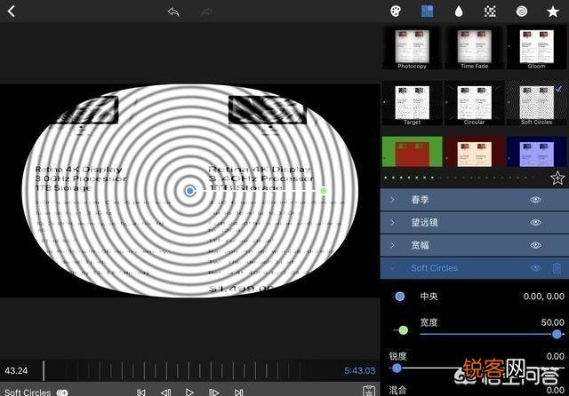Screen dimensions: 569x396
Task: Choose the dark red effect thumbnail
Action: click(474, 152)
